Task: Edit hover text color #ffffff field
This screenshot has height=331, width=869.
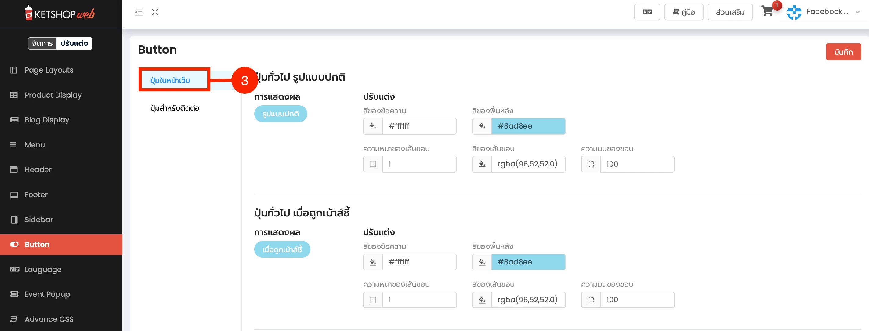Action: coord(419,262)
